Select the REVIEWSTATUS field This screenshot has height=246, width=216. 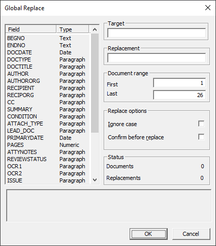[48, 159]
